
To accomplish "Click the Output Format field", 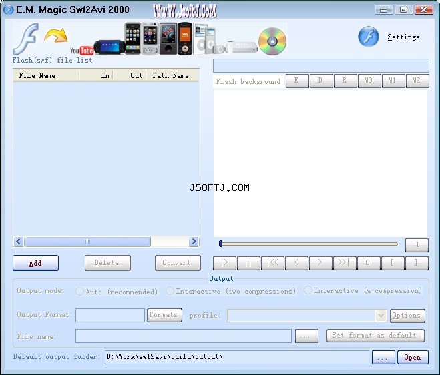I will coord(110,315).
